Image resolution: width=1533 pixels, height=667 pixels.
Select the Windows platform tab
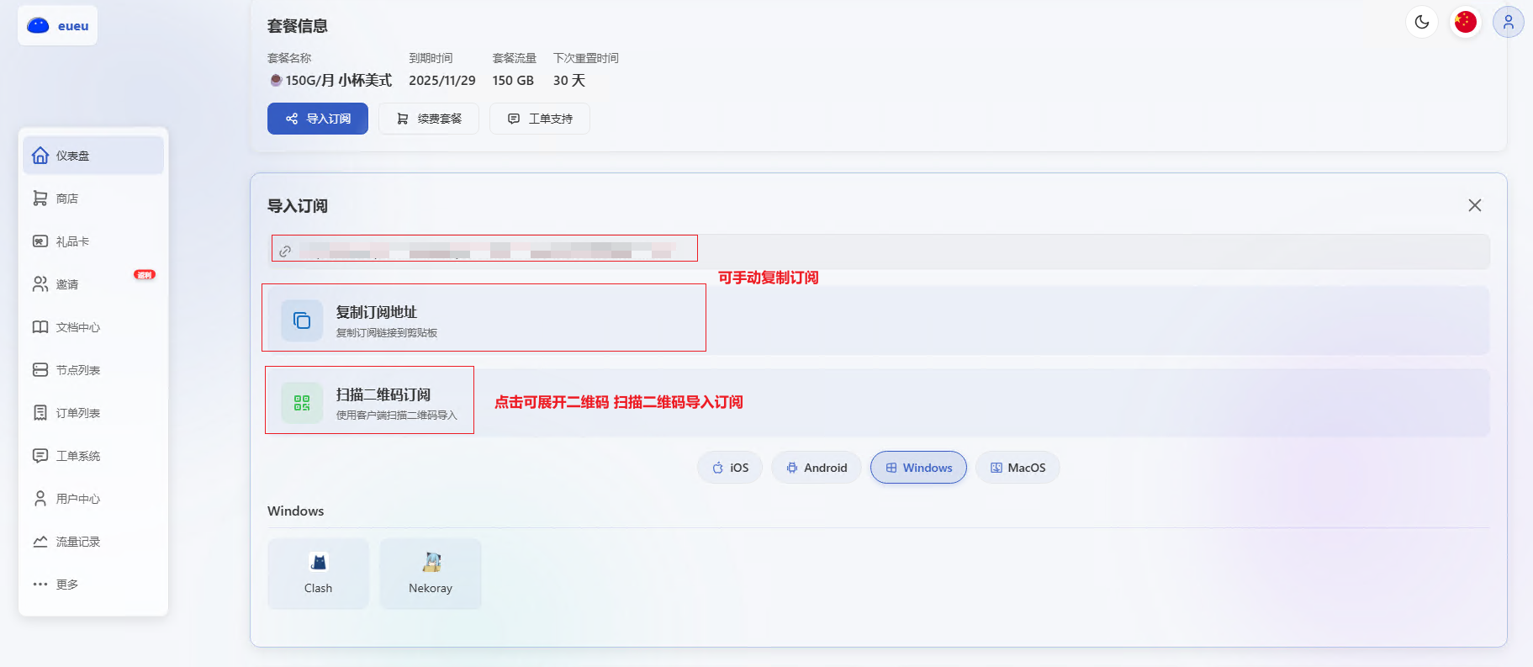coord(918,468)
